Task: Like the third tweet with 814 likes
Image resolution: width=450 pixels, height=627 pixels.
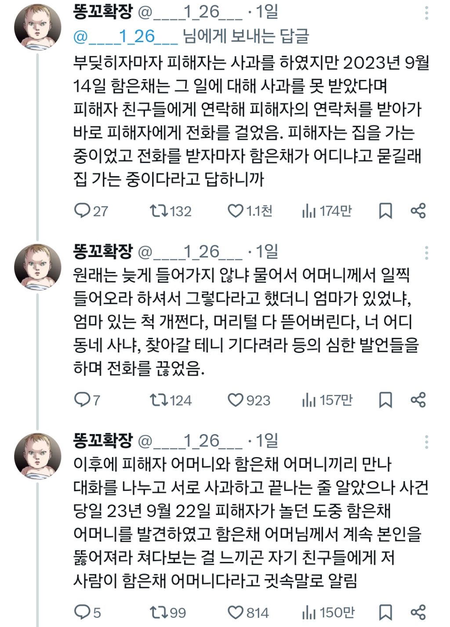Action: click(x=236, y=612)
